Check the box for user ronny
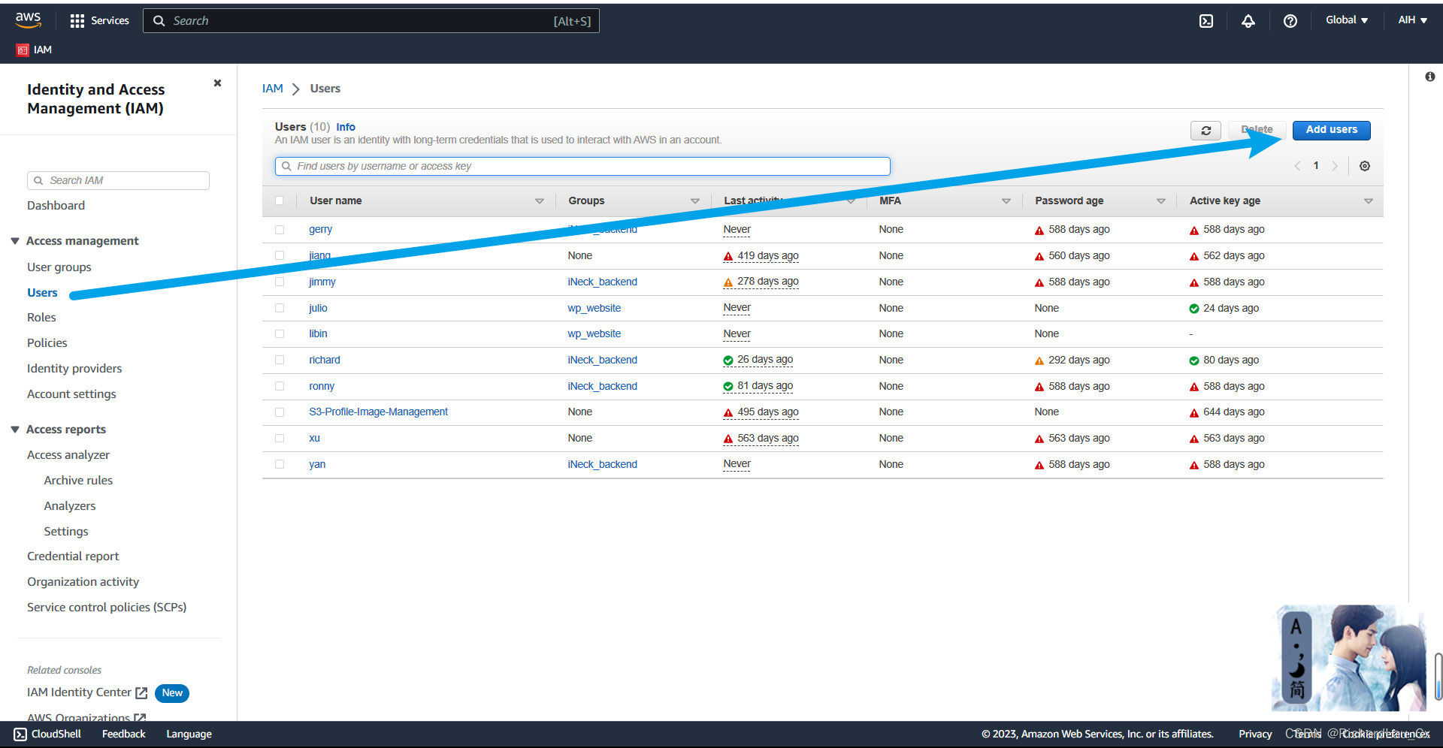The height and width of the screenshot is (748, 1443). click(x=280, y=386)
